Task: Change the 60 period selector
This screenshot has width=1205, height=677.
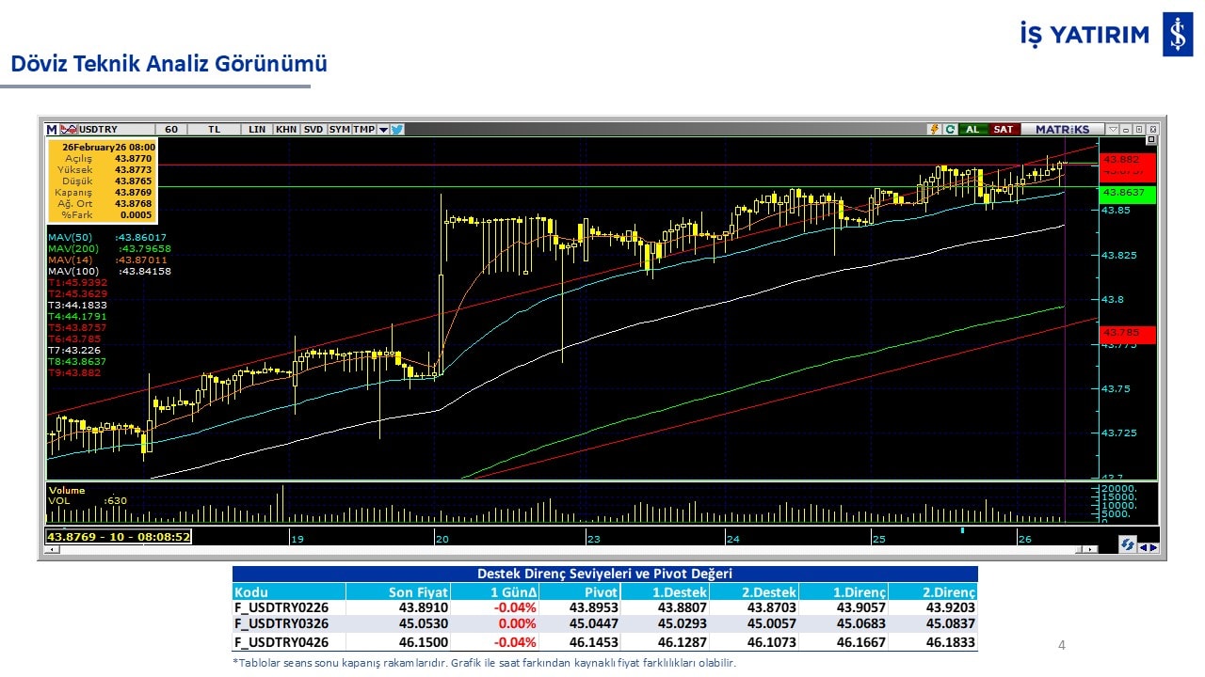Action: [x=170, y=129]
